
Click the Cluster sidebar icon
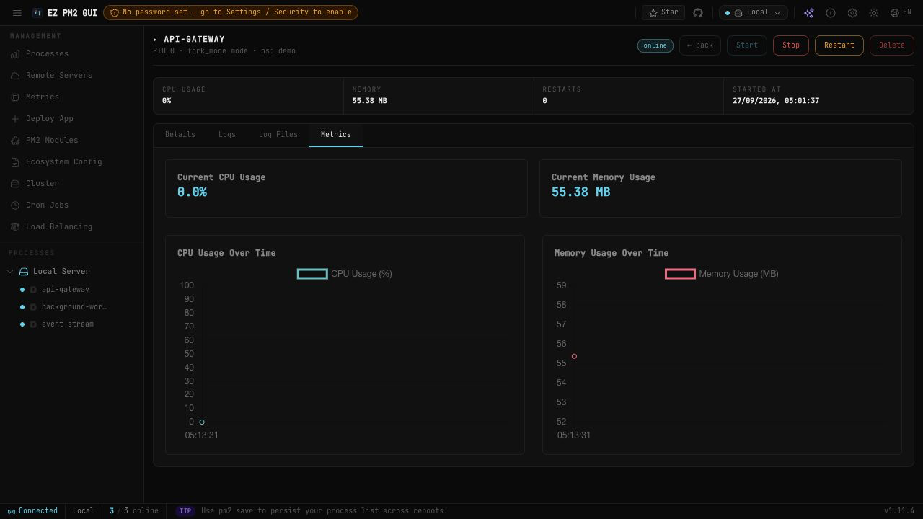pos(15,184)
